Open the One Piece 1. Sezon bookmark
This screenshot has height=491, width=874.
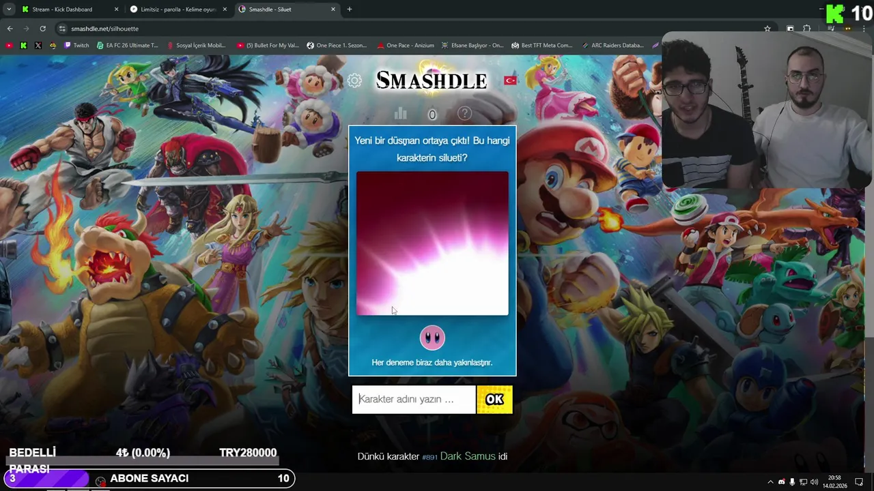tap(337, 46)
